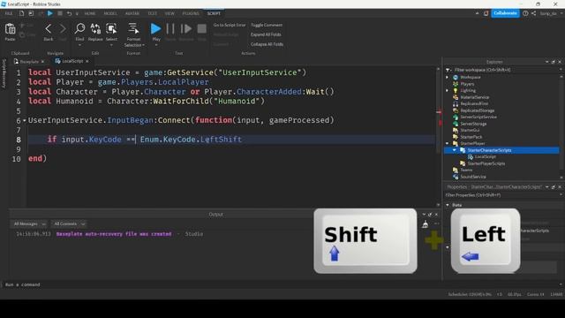565x318 pixels.
Task: Click the New file icon in quick access bar
Action: (21, 13)
